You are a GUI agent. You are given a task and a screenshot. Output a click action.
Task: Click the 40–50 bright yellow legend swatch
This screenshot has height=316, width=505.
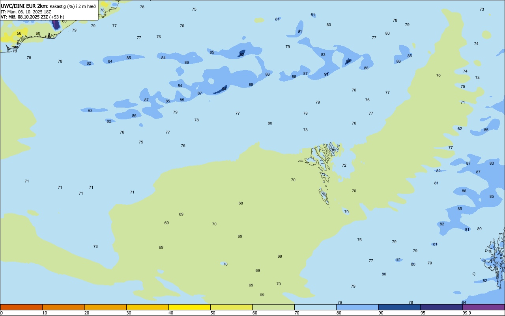pyautogui.click(x=189, y=307)
